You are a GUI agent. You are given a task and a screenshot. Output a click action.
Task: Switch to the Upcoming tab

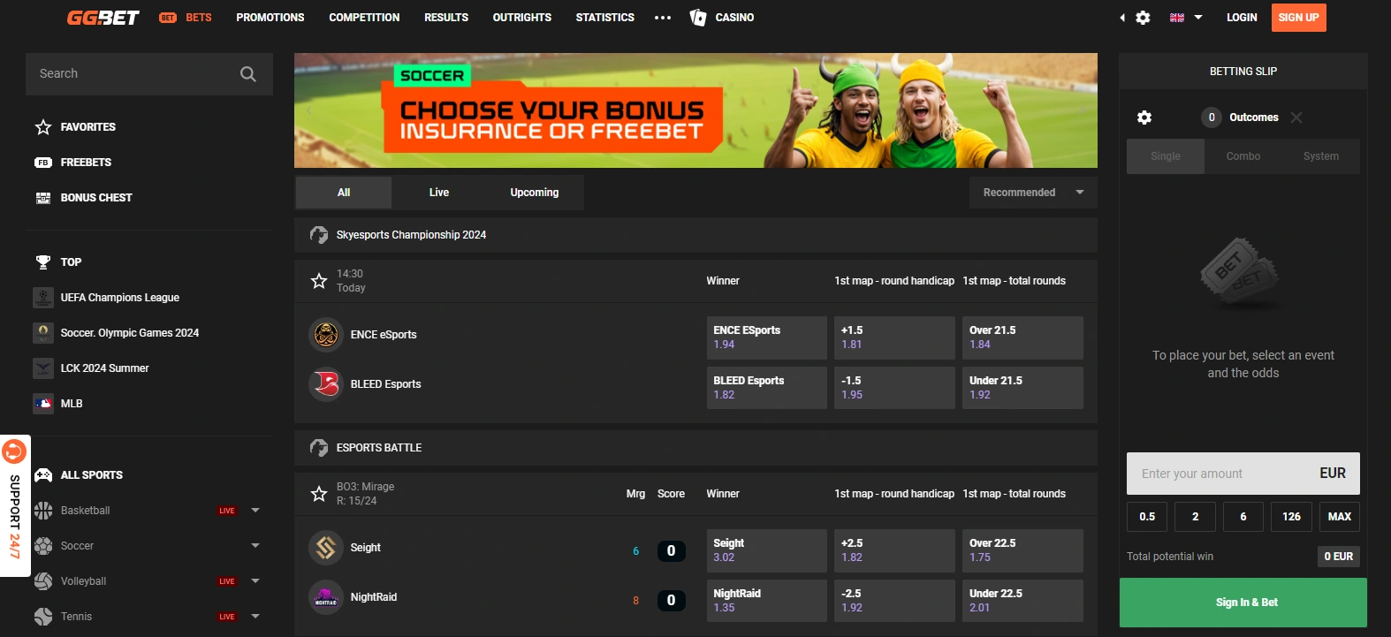[x=535, y=193]
